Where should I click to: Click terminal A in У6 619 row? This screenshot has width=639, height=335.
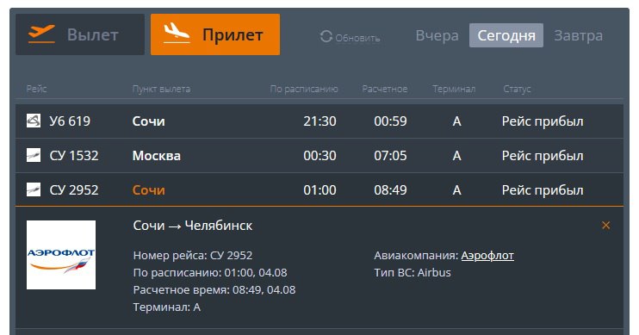tap(456, 121)
